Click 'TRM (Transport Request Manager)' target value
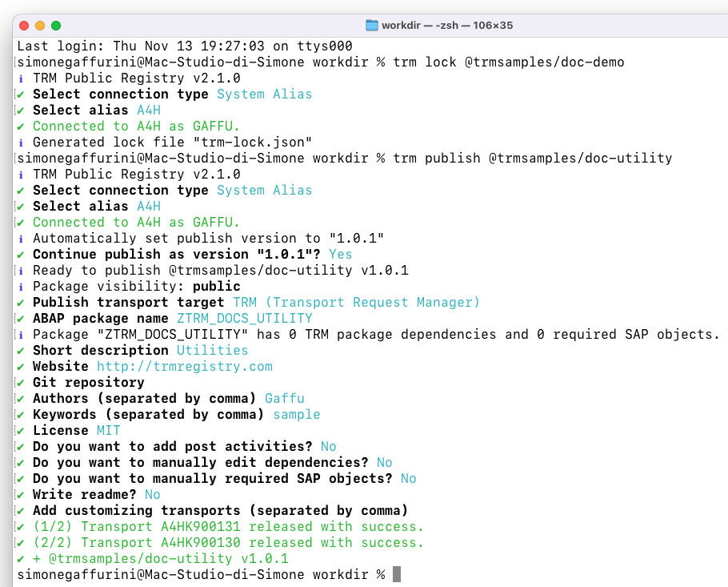Image resolution: width=728 pixels, height=587 pixels. (x=356, y=303)
